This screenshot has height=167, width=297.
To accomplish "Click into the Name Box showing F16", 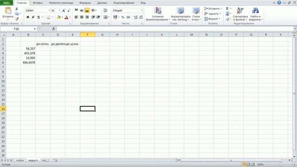I will coord(17,29).
